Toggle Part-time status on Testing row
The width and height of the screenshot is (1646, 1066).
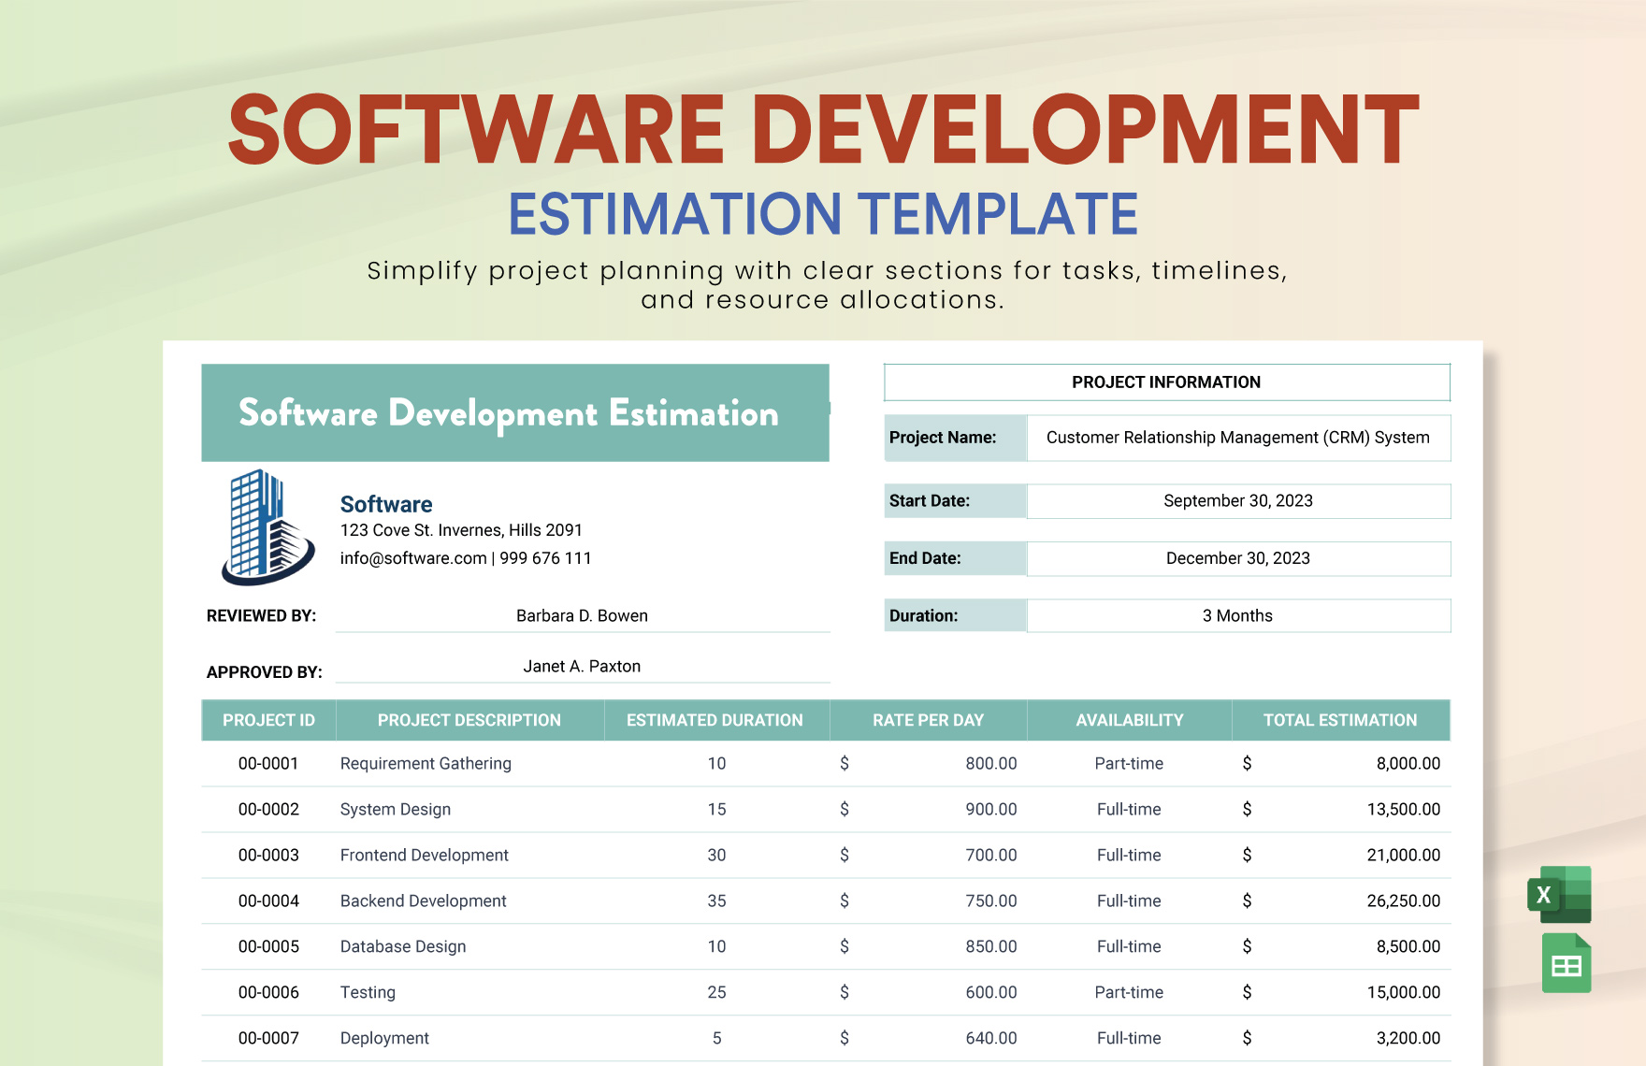pos(1129,992)
